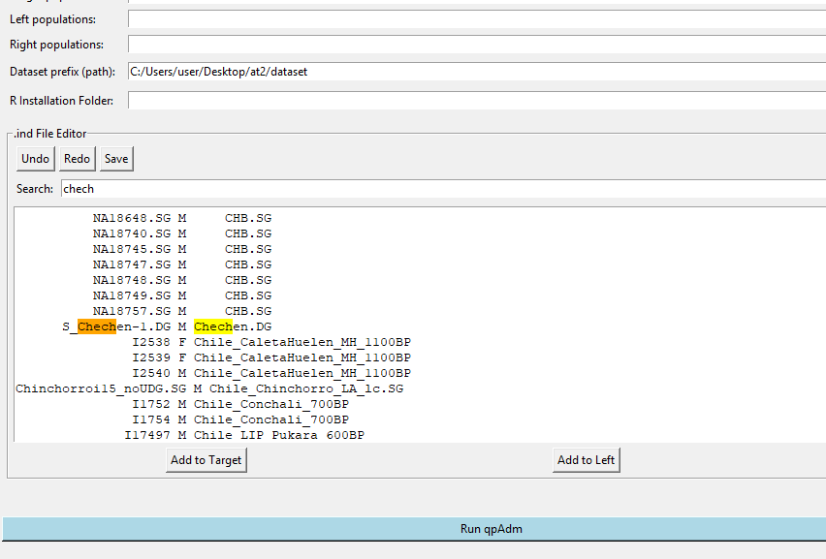826x559 pixels.
Task: Select the NA18757.SG row
Action: (182, 311)
